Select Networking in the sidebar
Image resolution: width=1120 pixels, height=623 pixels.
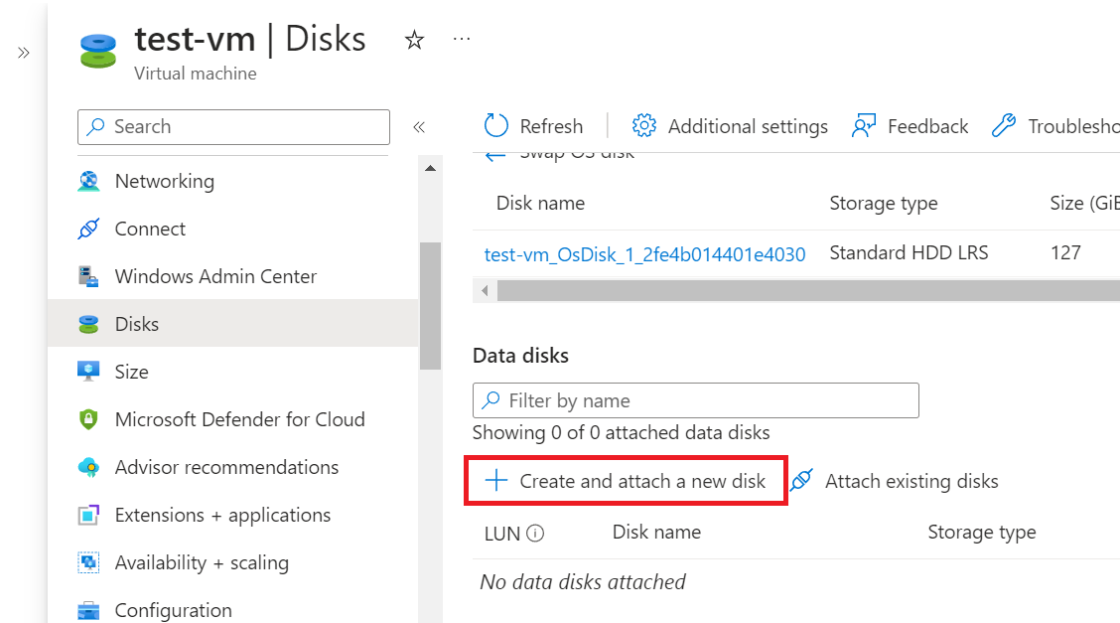[164, 181]
